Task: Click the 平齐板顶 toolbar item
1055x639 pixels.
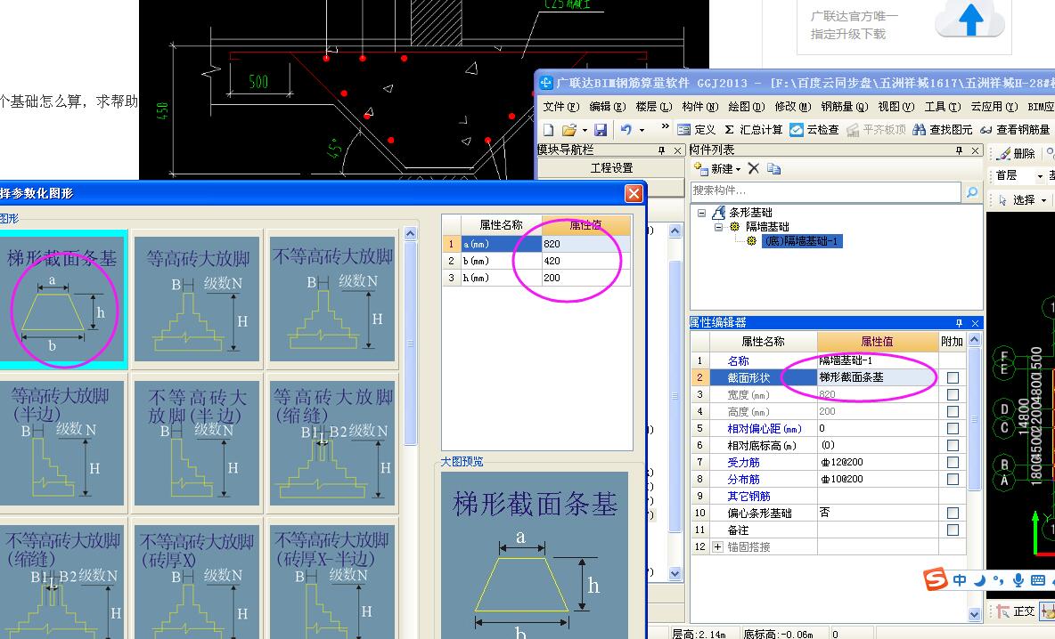Action: (876, 130)
